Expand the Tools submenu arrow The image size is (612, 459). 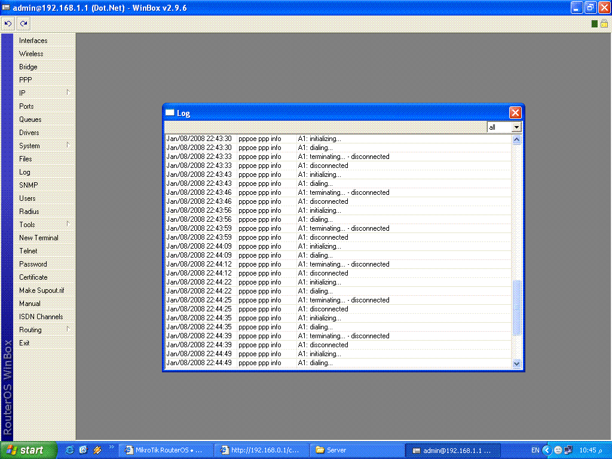(68, 224)
